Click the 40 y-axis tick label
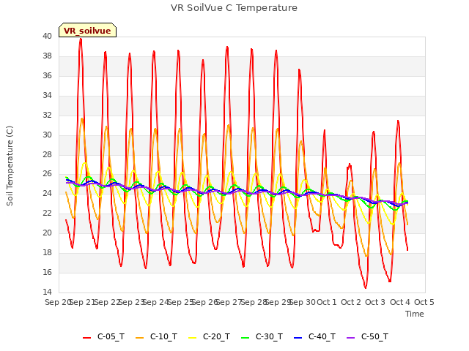Viewport: 469px width, 351px height. click(47, 37)
